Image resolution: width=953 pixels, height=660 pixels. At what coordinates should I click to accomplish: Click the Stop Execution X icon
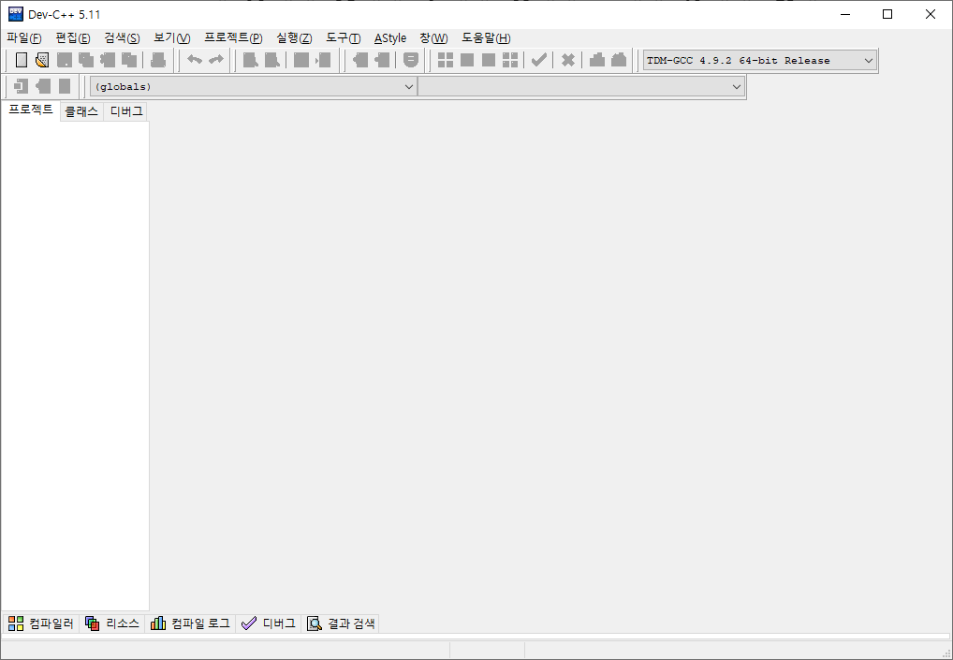567,60
